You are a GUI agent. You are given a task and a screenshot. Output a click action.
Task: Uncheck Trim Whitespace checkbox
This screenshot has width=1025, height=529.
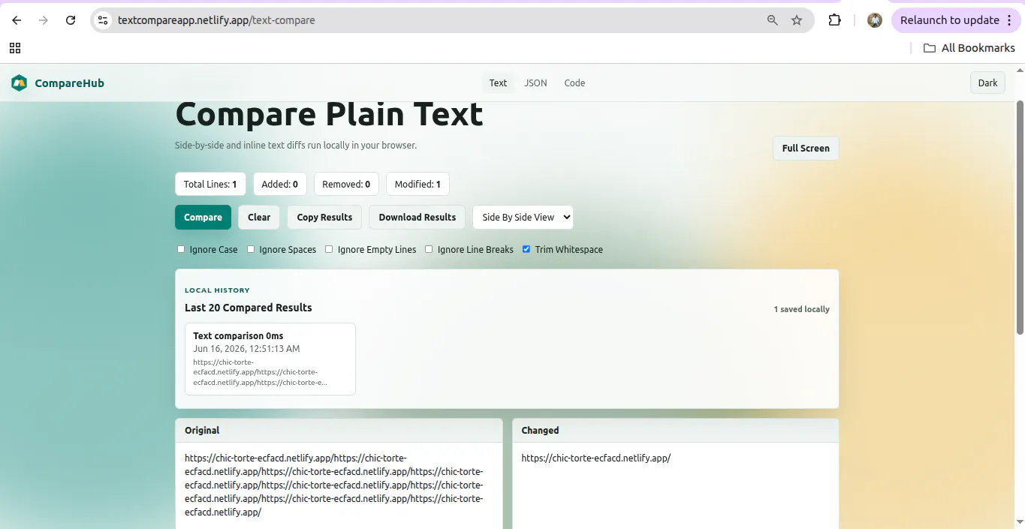(526, 249)
